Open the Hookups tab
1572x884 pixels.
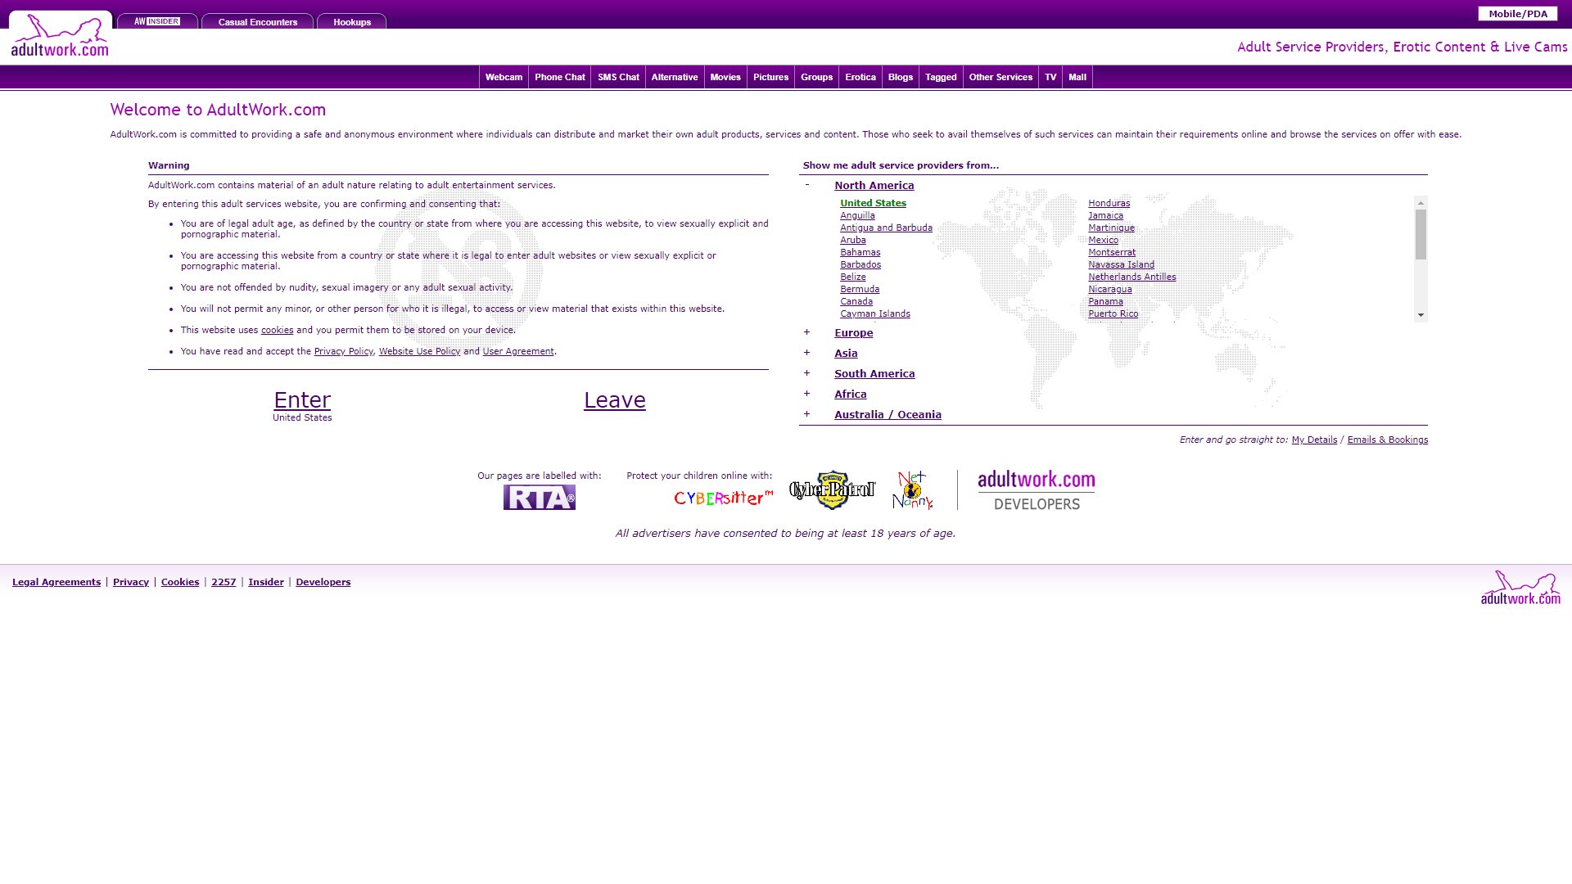(x=352, y=22)
